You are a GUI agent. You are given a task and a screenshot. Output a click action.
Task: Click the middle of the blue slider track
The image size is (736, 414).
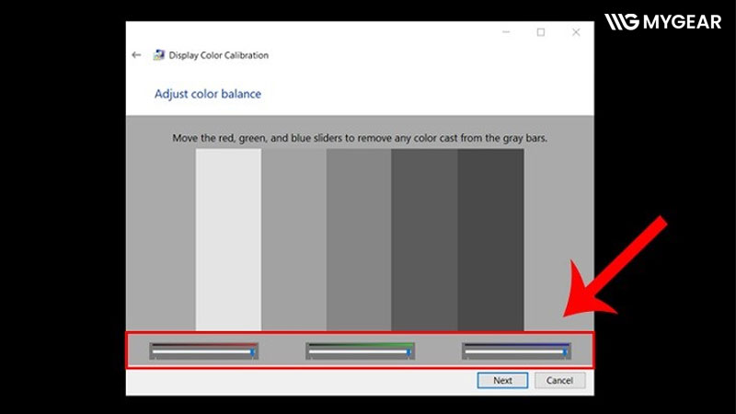point(515,352)
